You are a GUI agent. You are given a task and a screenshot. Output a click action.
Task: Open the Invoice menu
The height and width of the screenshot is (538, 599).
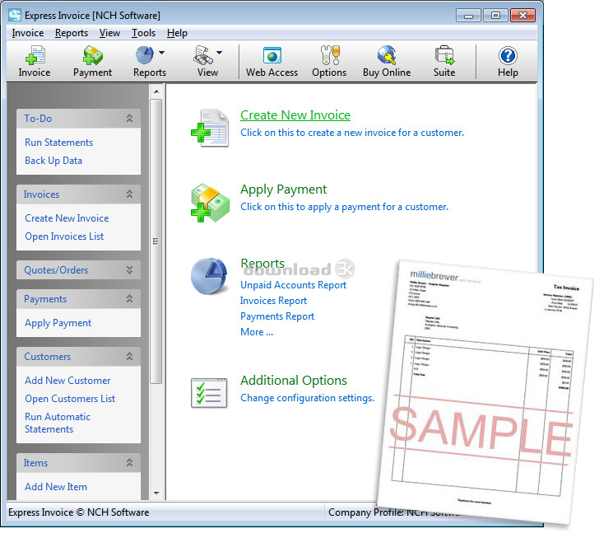click(28, 33)
